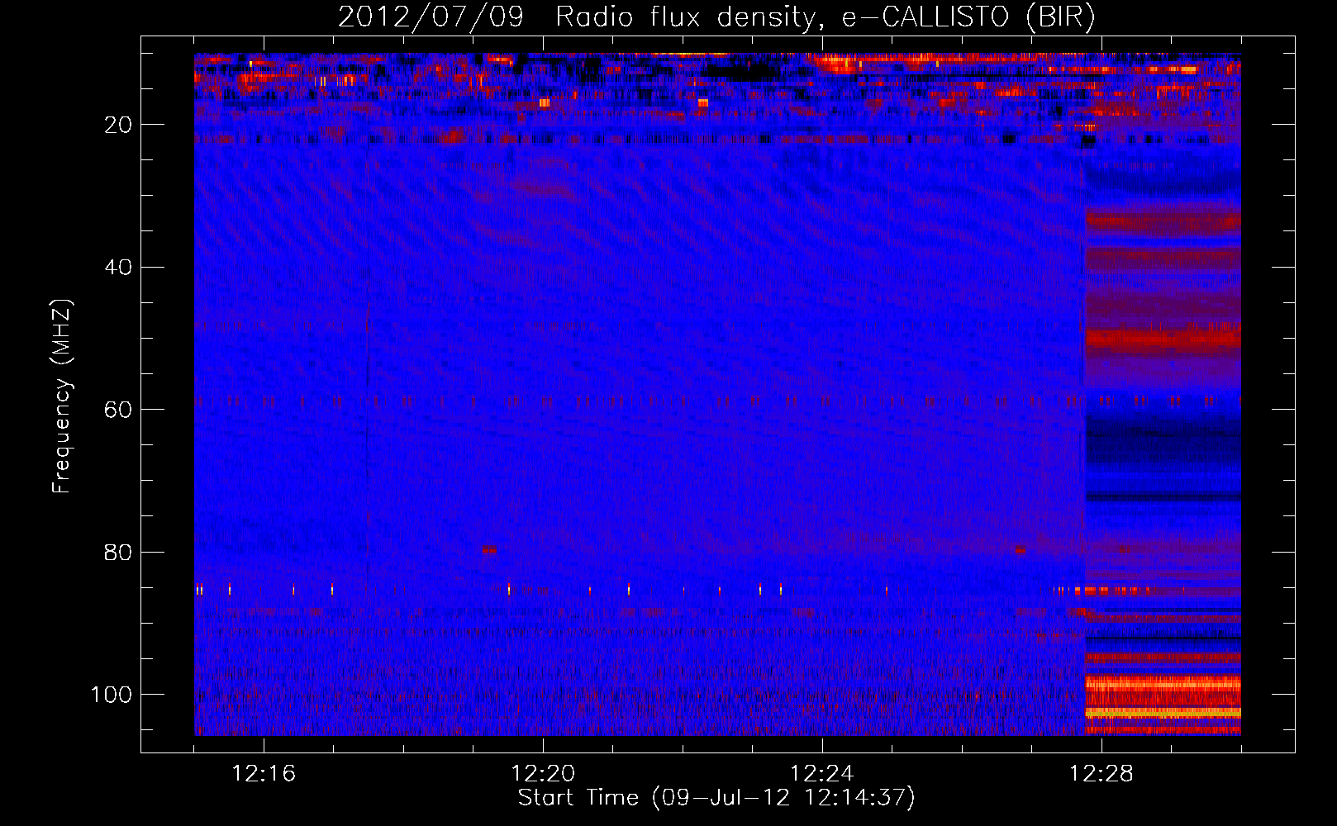The width and height of the screenshot is (1337, 826).
Task: Click the x-axis time label '12:20'
Action: point(543,774)
